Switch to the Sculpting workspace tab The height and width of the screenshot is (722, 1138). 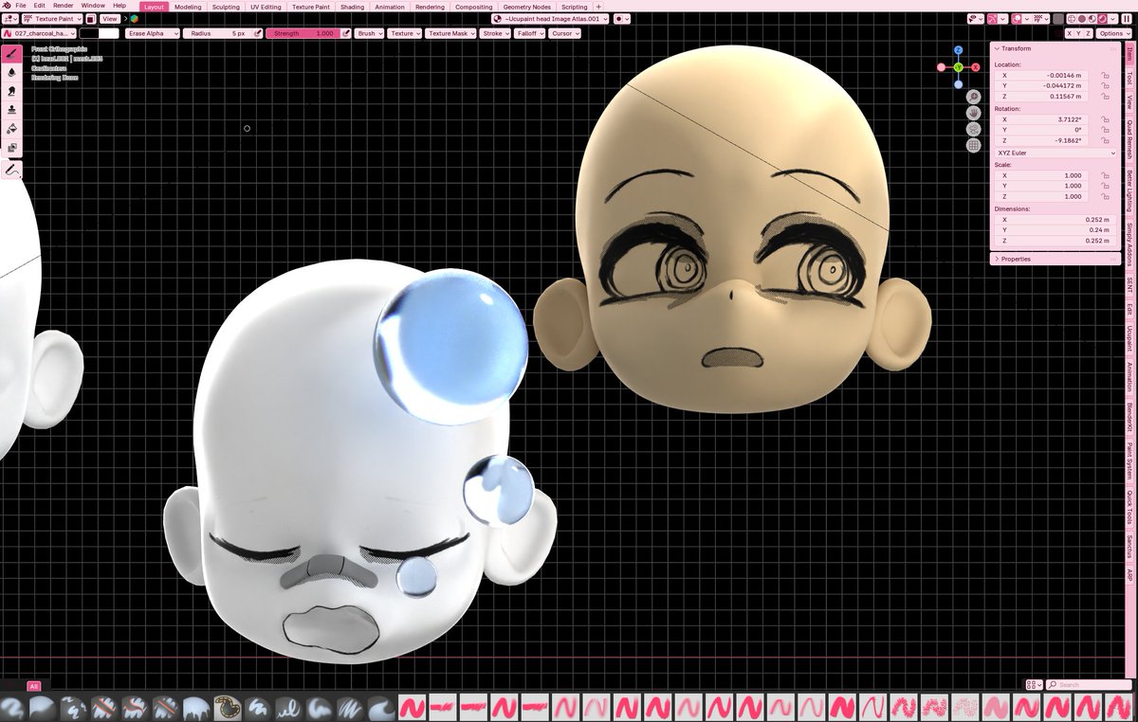click(x=226, y=7)
